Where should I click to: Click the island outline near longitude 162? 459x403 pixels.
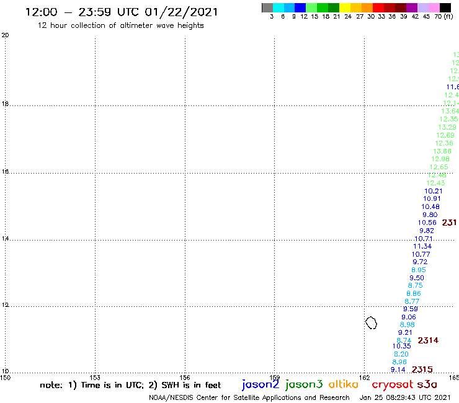[371, 323]
